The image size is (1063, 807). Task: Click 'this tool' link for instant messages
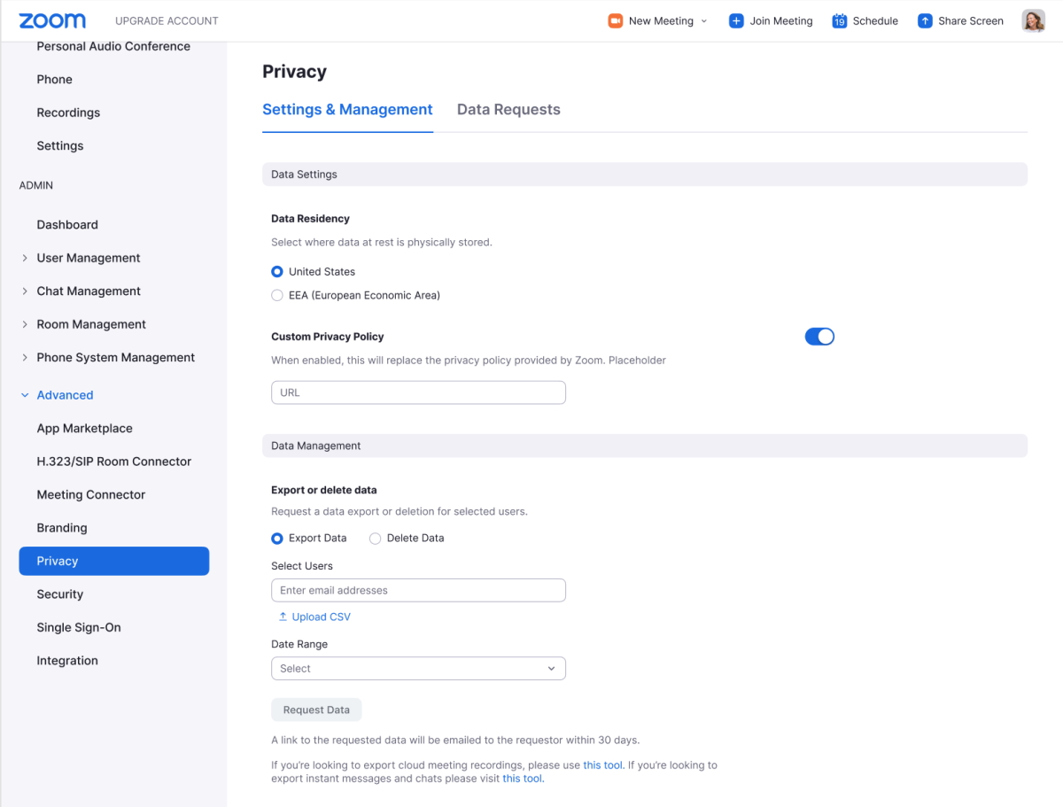[x=523, y=780]
